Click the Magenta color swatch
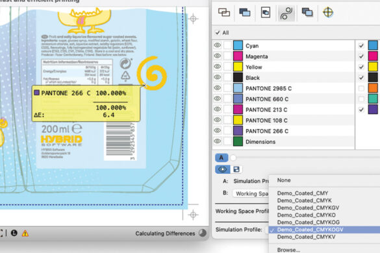The height and width of the screenshot is (253, 380). 238,56
